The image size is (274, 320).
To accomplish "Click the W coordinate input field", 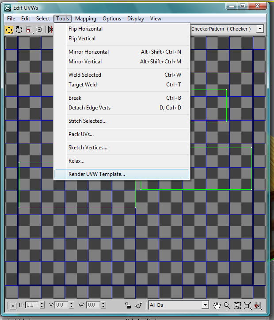I will [x=93, y=305].
